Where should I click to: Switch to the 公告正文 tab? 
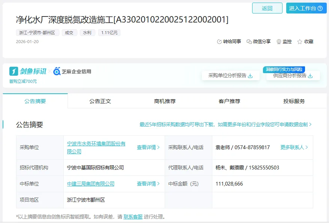[x=100, y=101]
